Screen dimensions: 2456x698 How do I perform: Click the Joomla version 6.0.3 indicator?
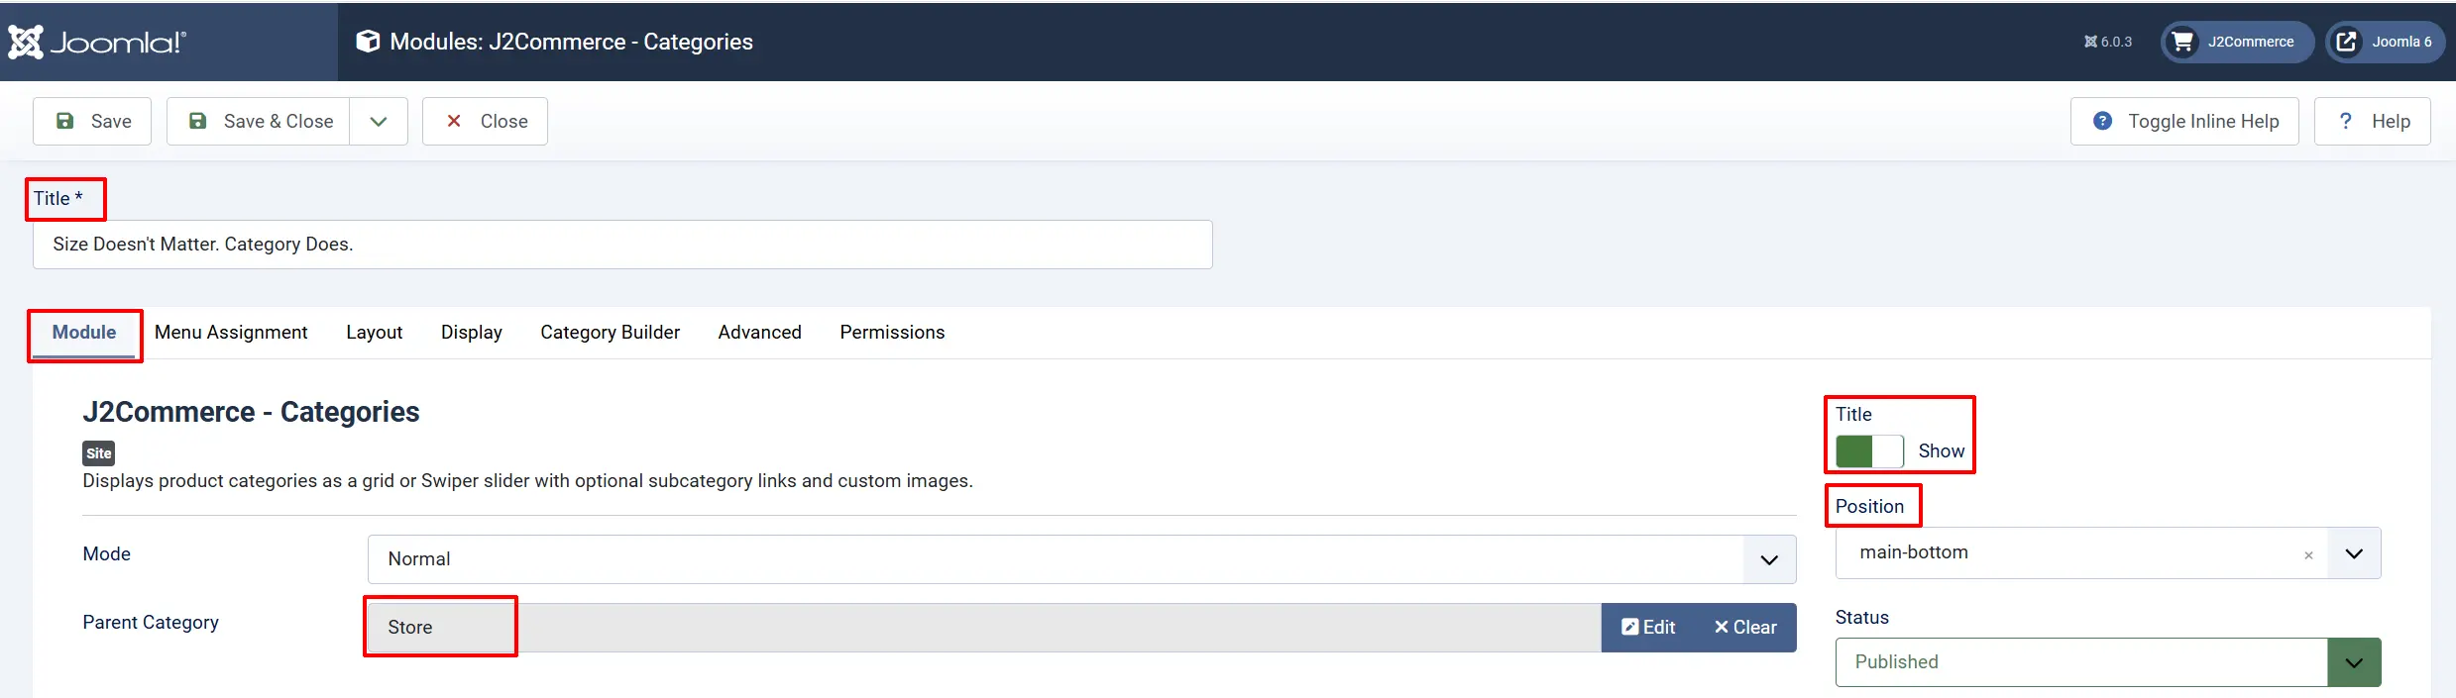coord(2108,42)
